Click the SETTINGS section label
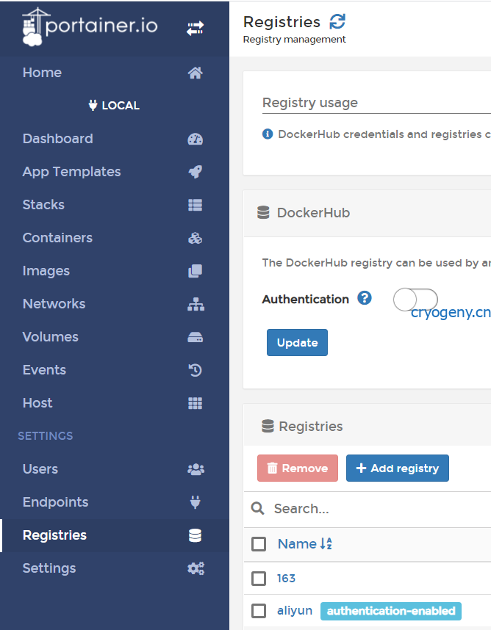The image size is (491, 630). point(46,436)
